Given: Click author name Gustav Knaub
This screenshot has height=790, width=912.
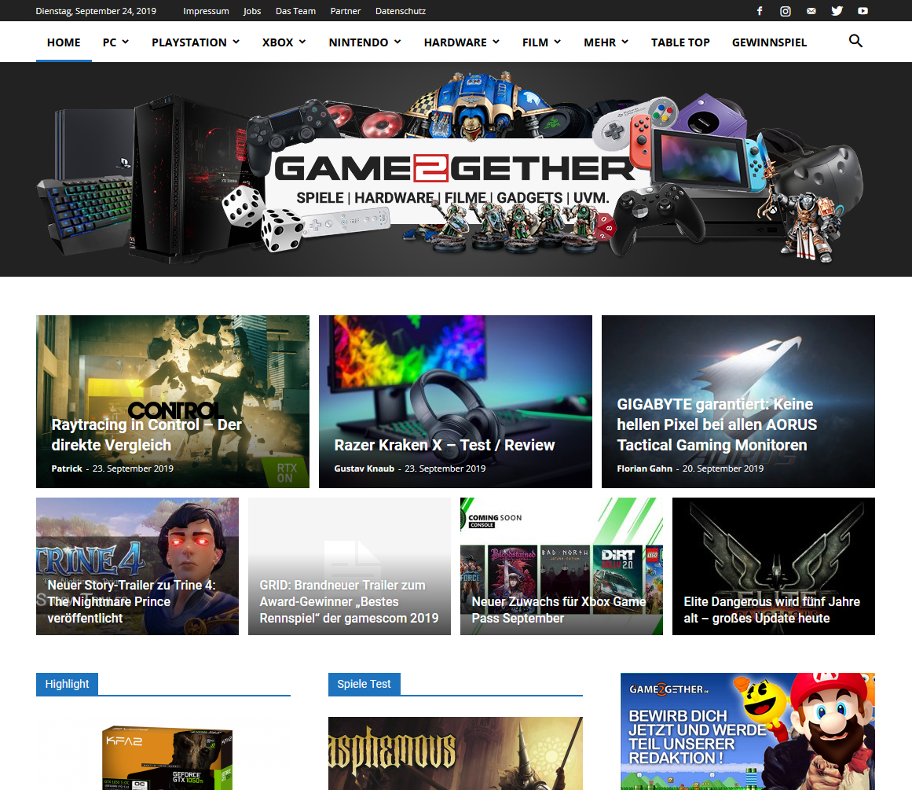Looking at the screenshot, I should (x=364, y=468).
